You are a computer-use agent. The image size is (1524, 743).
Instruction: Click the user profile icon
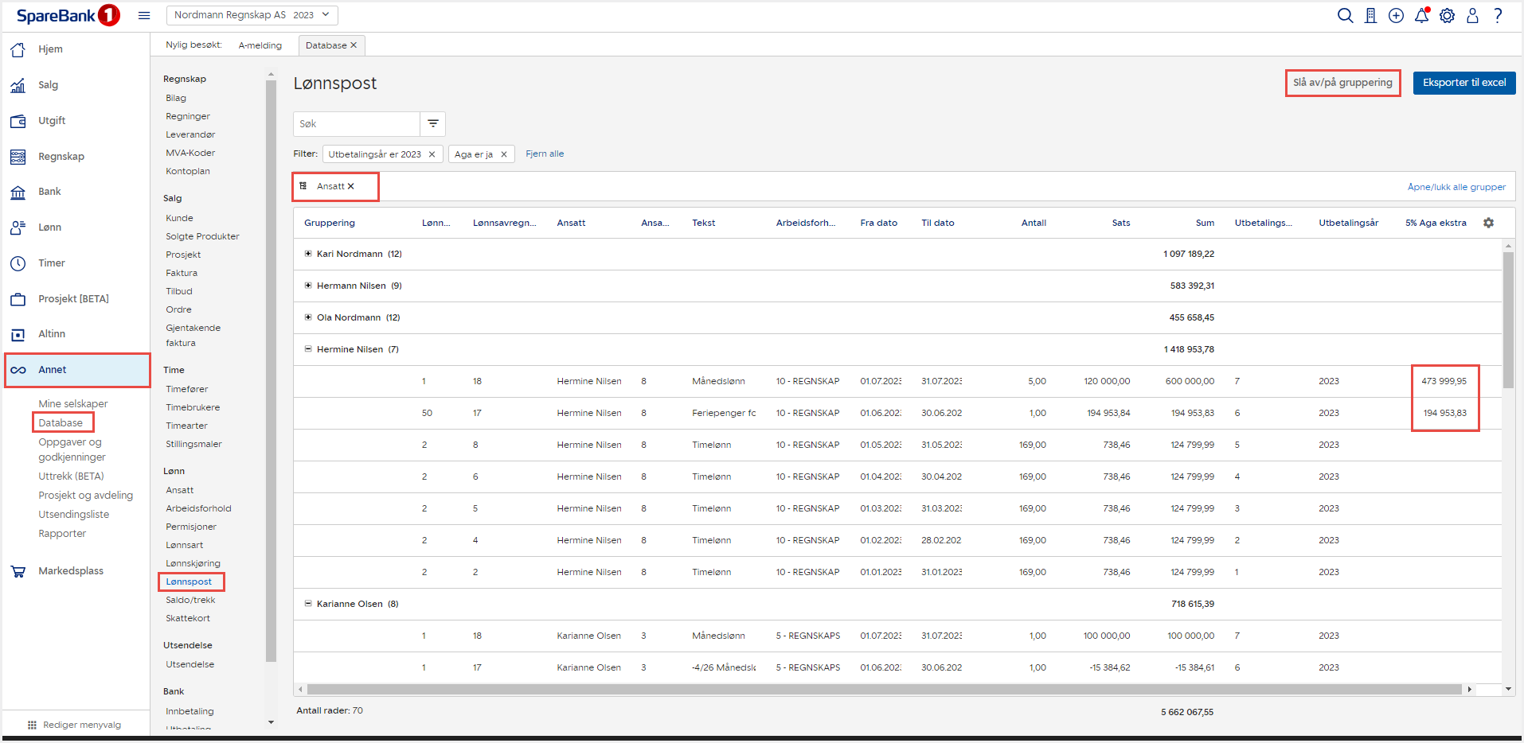(x=1472, y=16)
